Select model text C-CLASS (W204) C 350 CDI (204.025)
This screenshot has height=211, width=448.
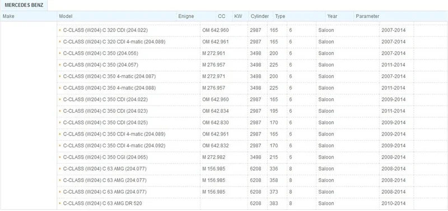point(105,122)
